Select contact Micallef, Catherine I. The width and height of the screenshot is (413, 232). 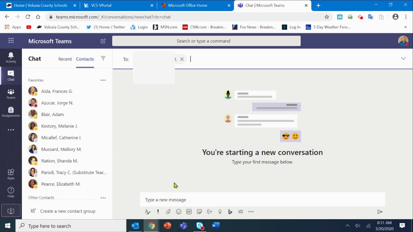point(67,138)
